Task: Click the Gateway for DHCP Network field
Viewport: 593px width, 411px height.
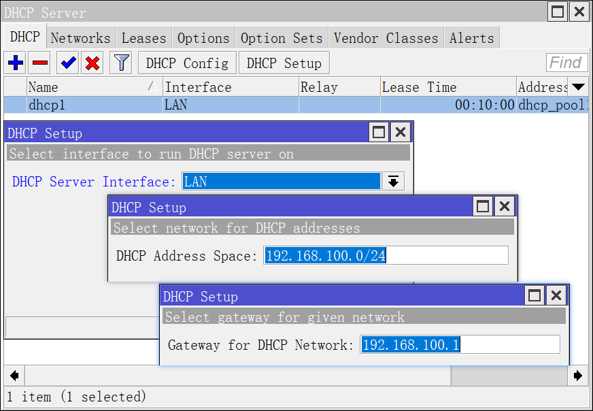Action: click(x=460, y=344)
